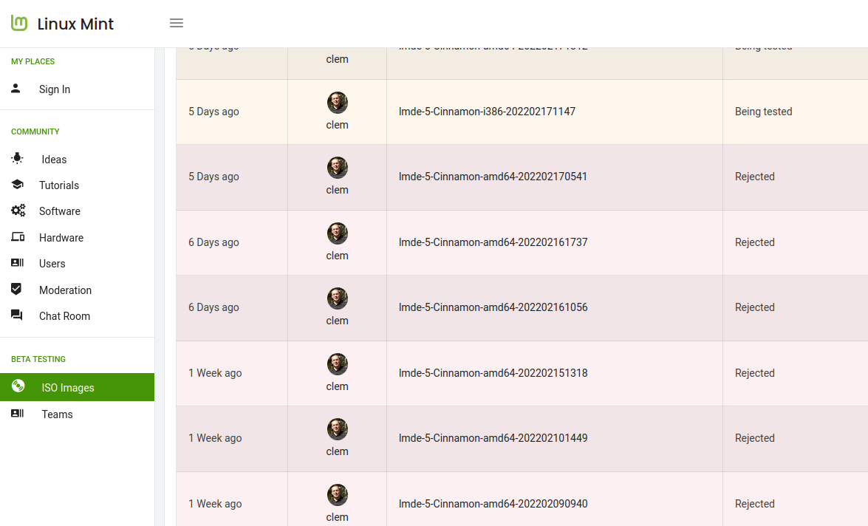Click clem avatar in the 202202161737 row
The image size is (868, 526).
337,233
